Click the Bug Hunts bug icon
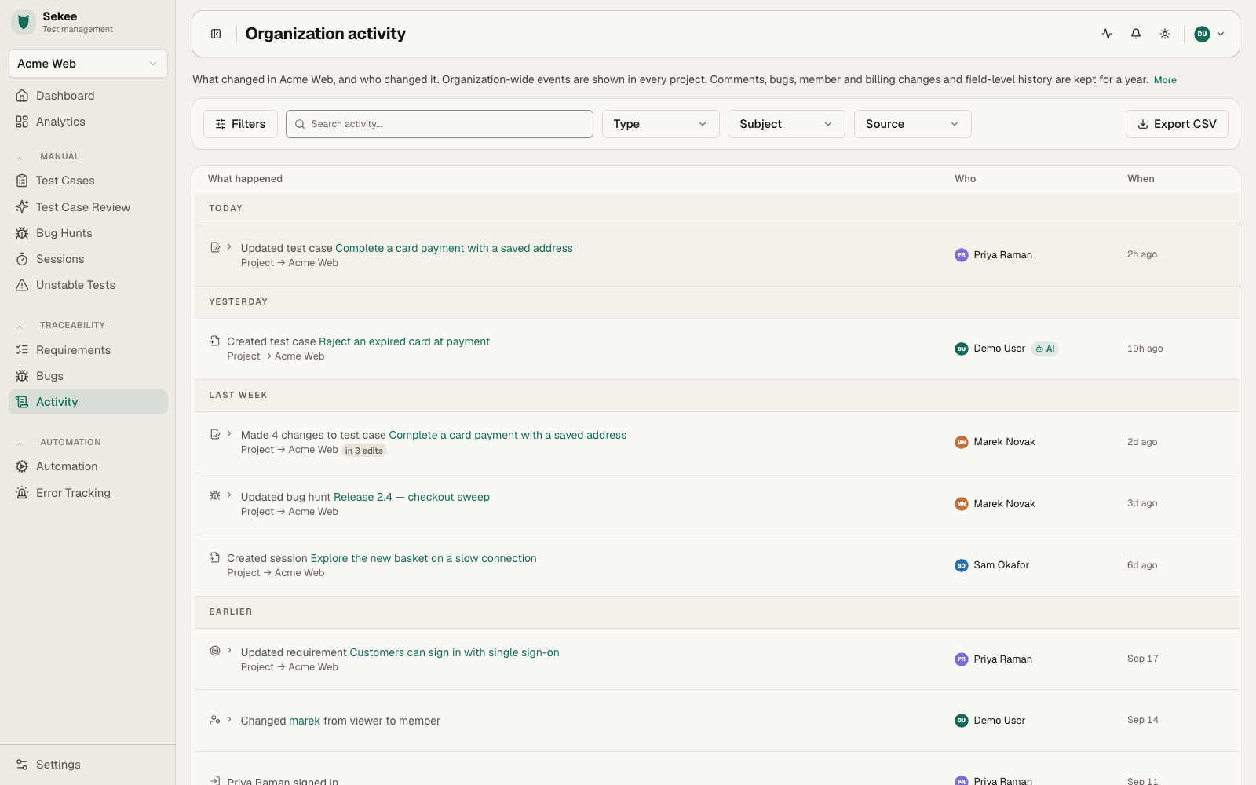This screenshot has width=1256, height=785. pyautogui.click(x=22, y=233)
